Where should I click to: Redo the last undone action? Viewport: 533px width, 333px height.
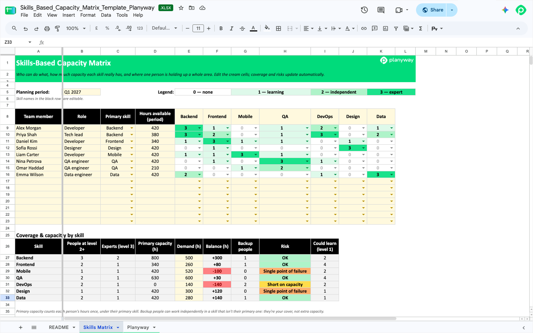(36, 28)
